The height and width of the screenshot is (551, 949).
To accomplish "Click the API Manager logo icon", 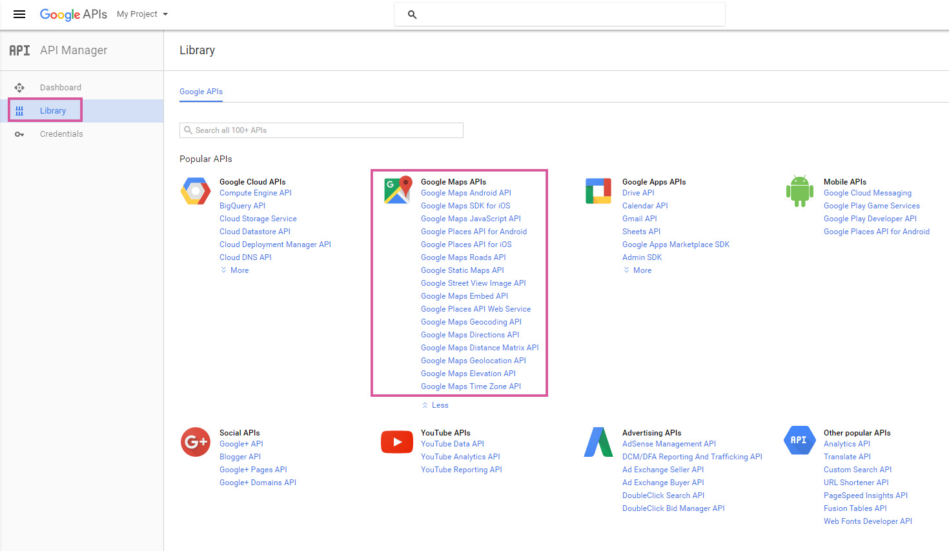I will point(19,50).
